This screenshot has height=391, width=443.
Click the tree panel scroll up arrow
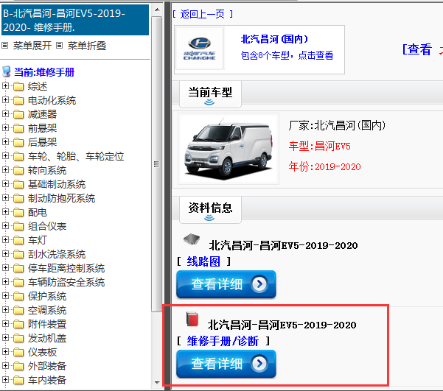point(157,10)
